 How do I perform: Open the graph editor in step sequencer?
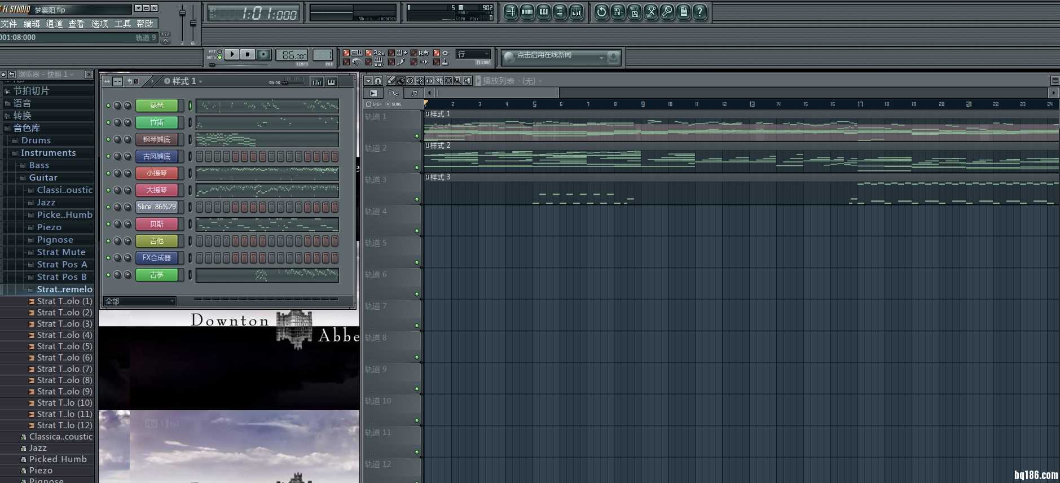click(316, 82)
